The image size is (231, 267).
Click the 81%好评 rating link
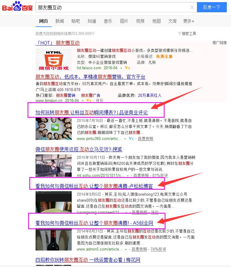pos(160,175)
